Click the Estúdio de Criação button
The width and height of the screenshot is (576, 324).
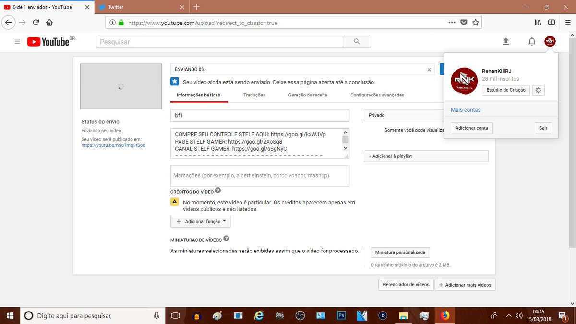click(506, 90)
